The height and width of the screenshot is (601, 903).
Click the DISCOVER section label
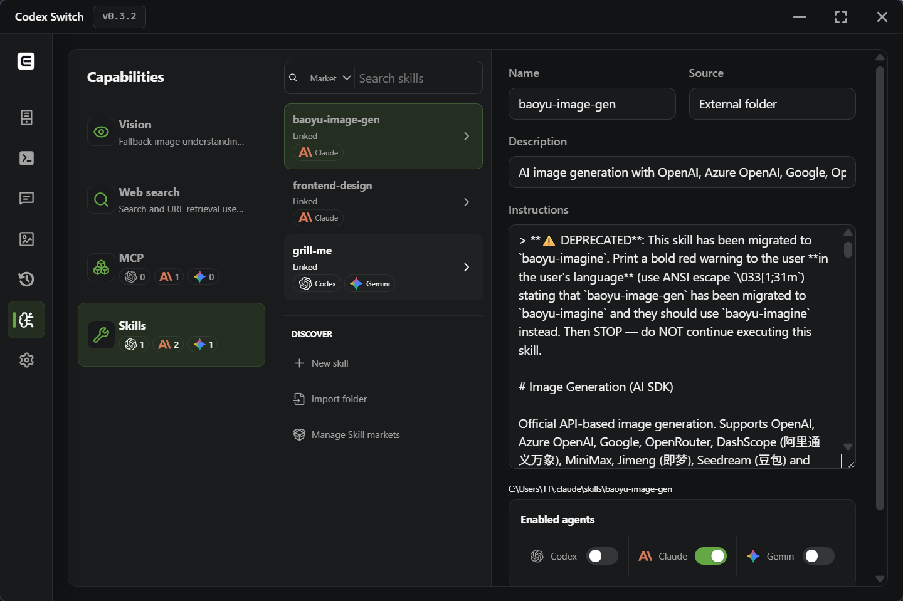(312, 334)
